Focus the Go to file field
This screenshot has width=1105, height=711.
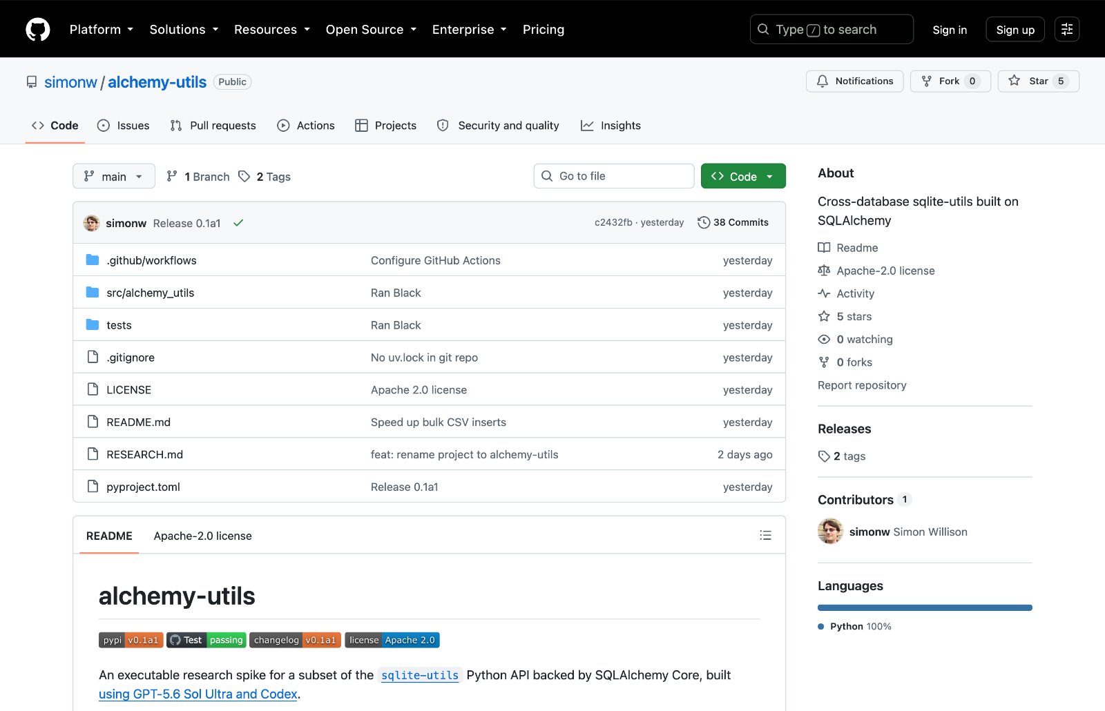614,176
